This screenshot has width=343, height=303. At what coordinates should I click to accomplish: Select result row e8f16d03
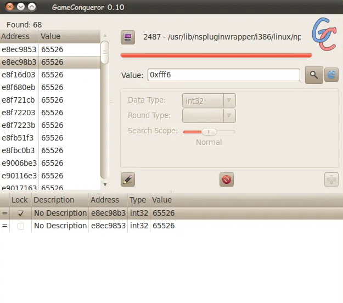(50, 75)
